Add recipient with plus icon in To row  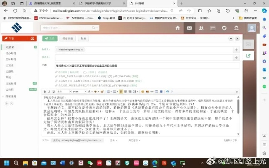click(x=236, y=50)
